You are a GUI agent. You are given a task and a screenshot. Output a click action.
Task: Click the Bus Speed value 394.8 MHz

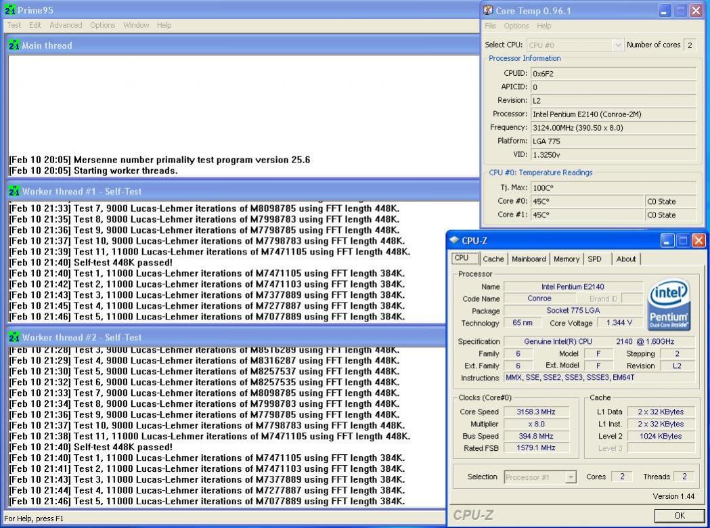point(536,436)
